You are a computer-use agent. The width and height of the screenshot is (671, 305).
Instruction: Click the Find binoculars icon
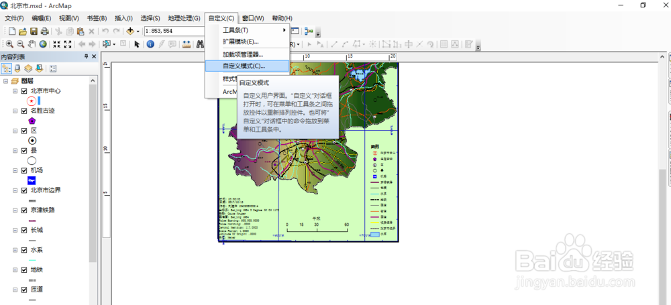pyautogui.click(x=200, y=44)
